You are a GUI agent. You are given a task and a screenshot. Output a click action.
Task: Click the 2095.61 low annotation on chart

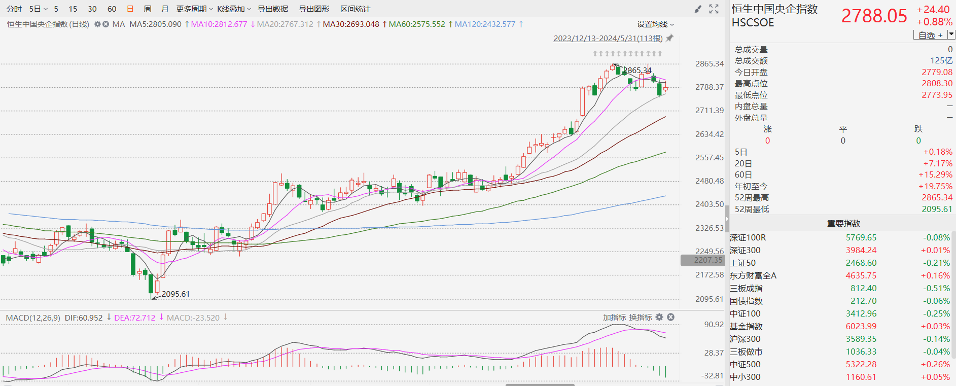(175, 294)
